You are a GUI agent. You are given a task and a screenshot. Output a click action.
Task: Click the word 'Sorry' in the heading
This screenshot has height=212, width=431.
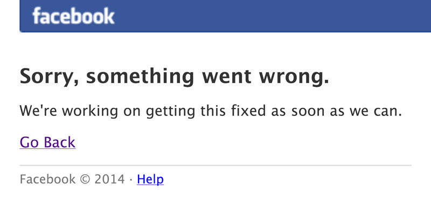pyautogui.click(x=48, y=77)
